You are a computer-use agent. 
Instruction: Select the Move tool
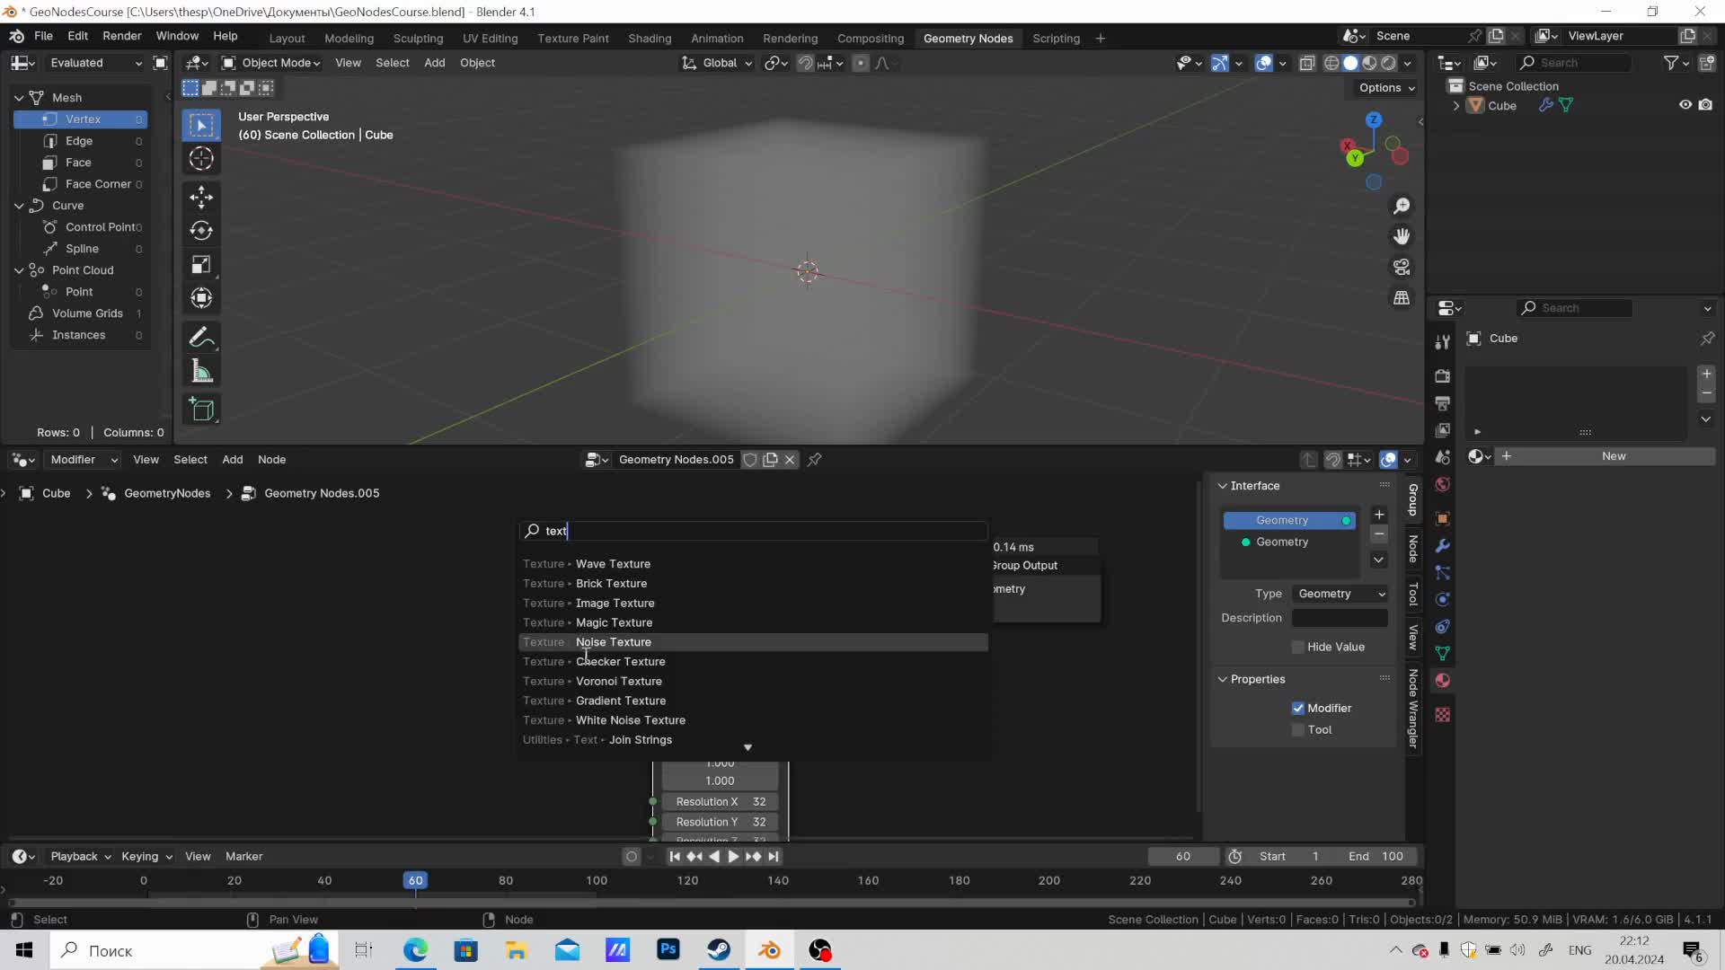(201, 197)
